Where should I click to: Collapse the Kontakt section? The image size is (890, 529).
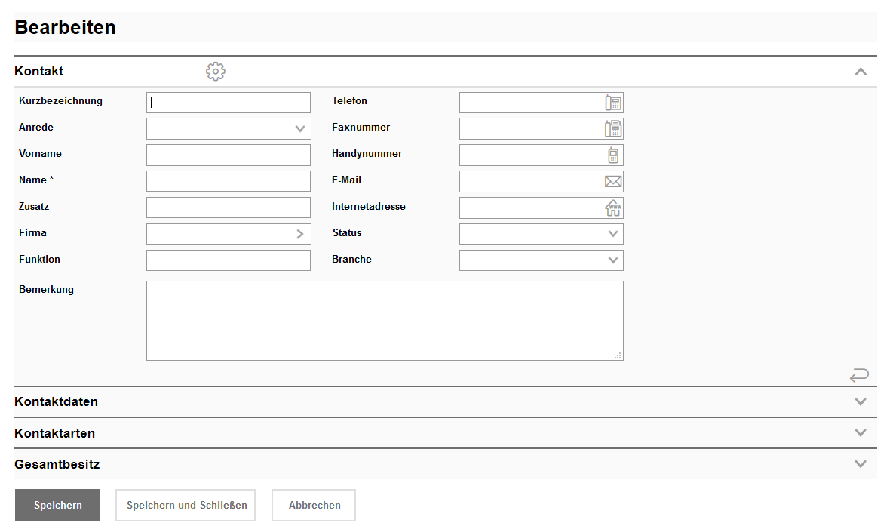[x=861, y=72]
